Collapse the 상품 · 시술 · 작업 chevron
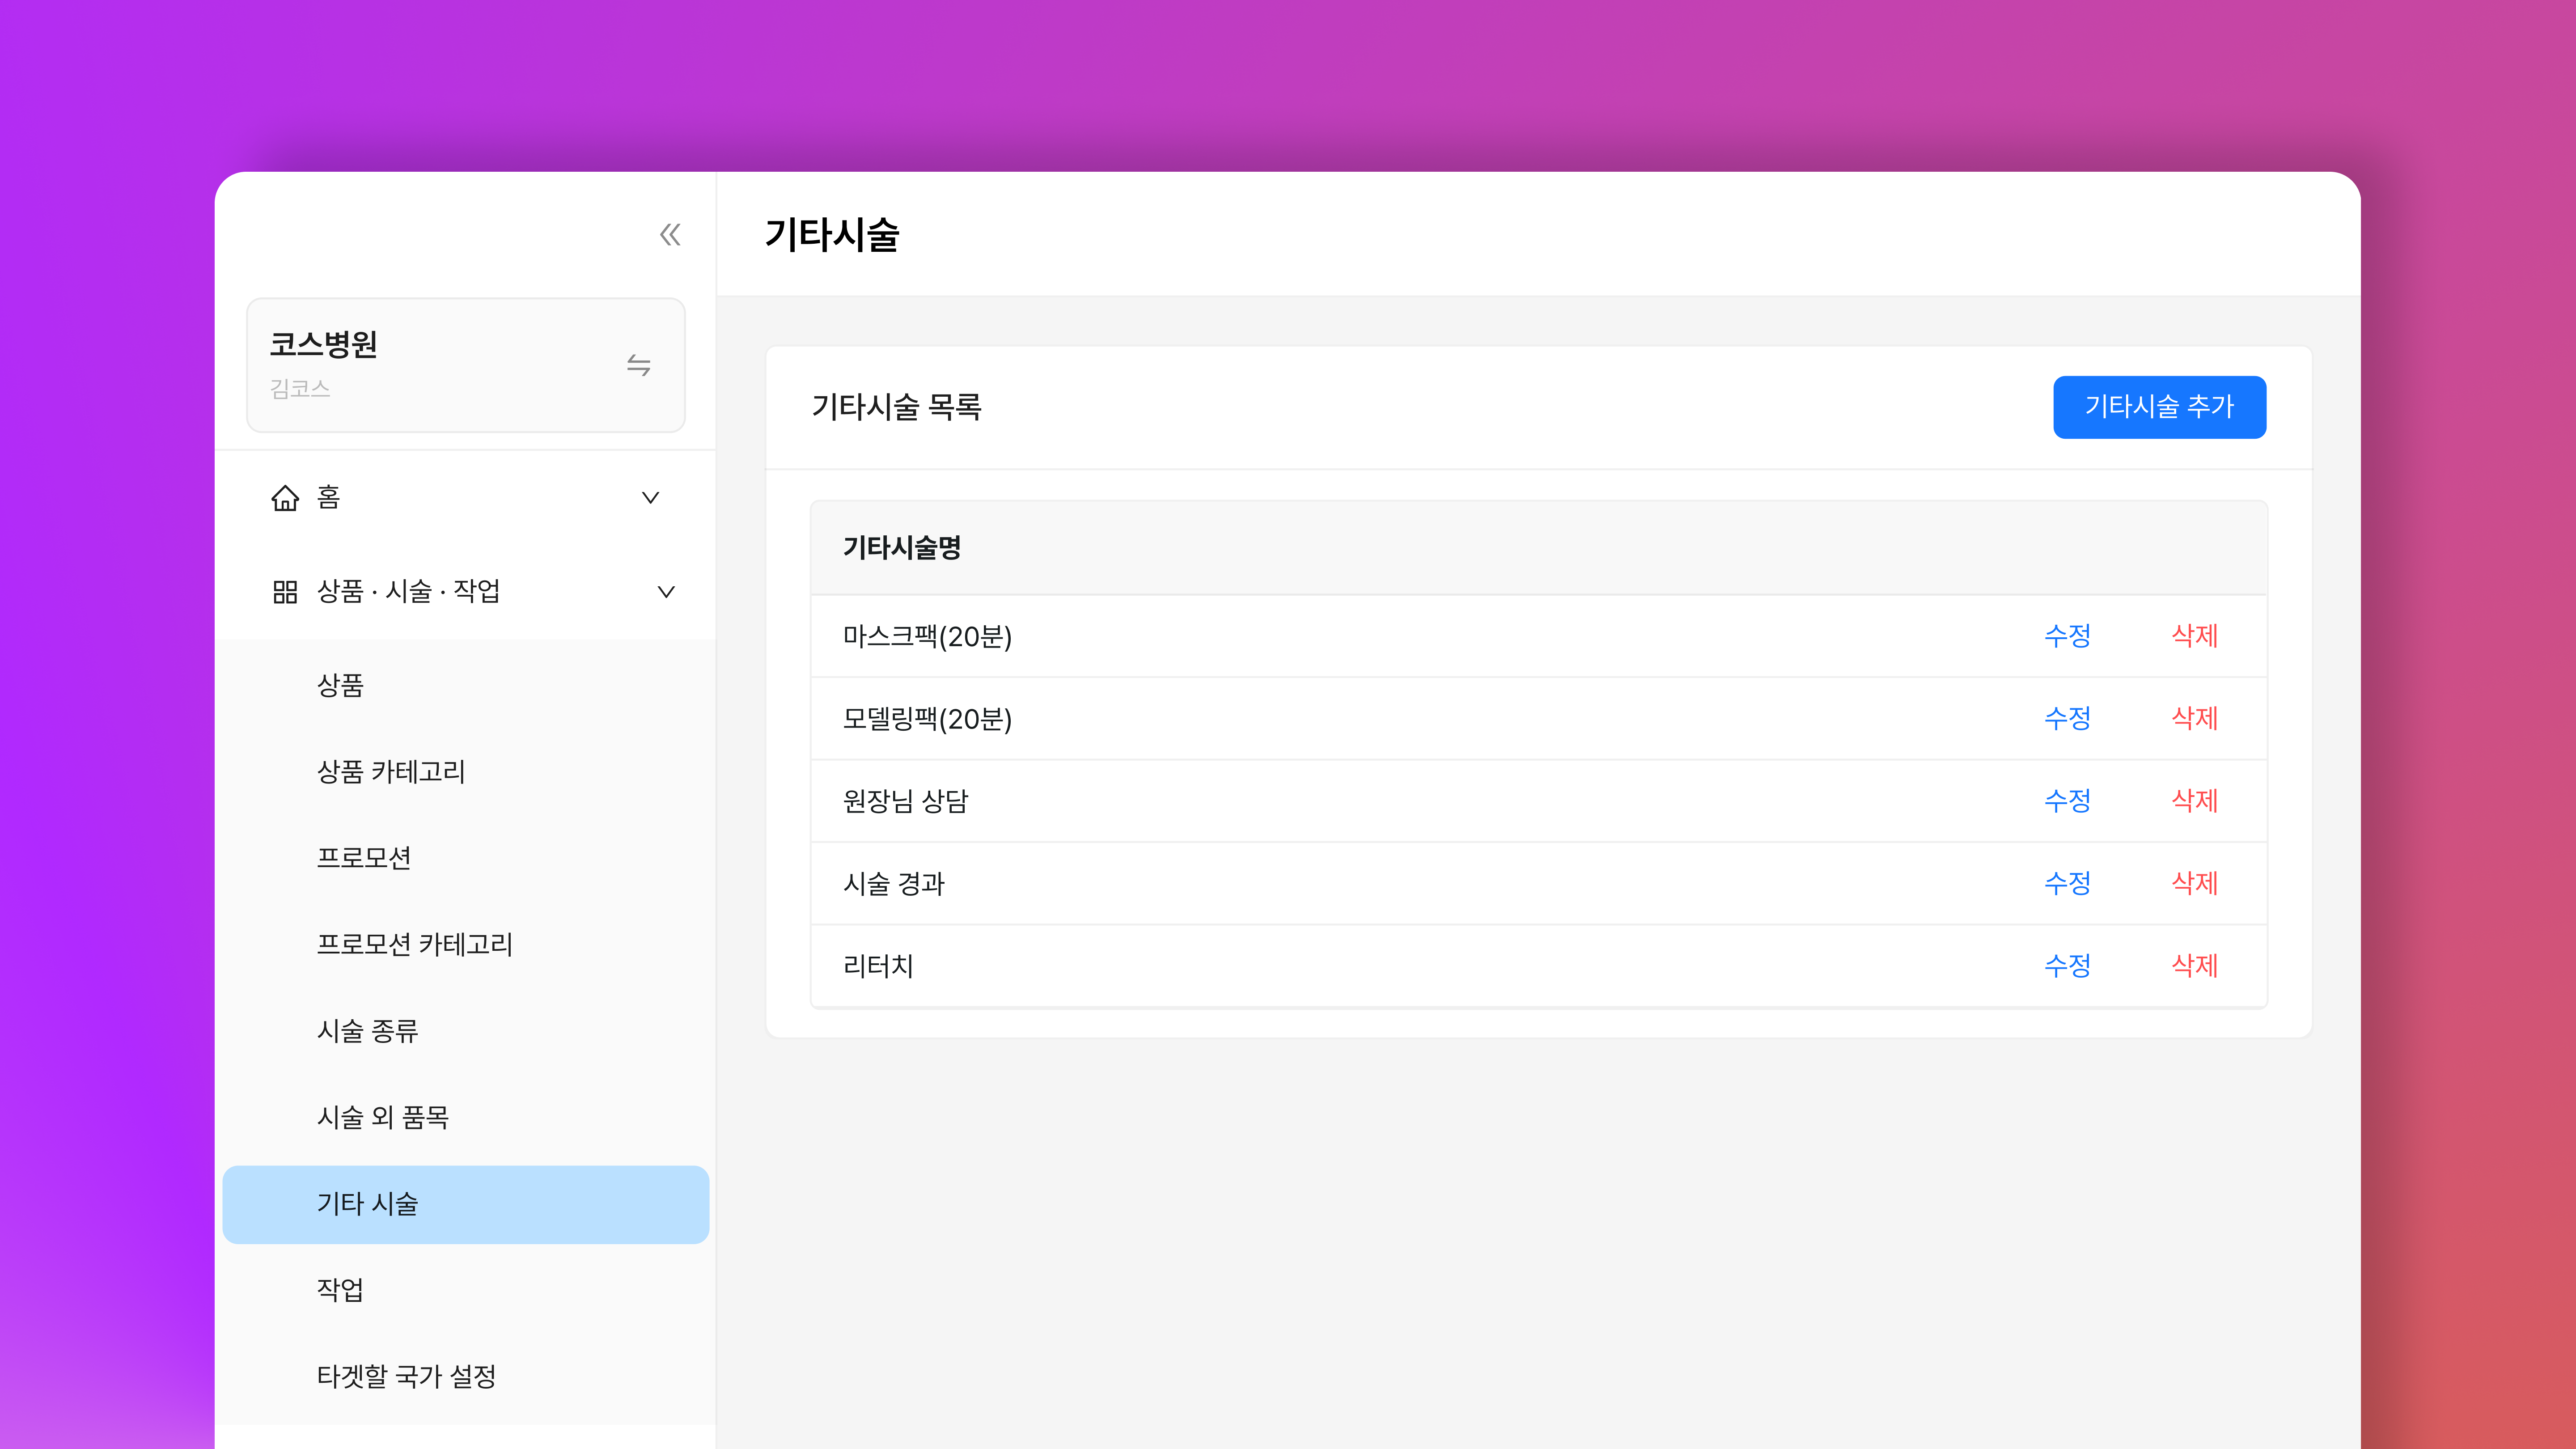The width and height of the screenshot is (2576, 1449). [x=666, y=592]
